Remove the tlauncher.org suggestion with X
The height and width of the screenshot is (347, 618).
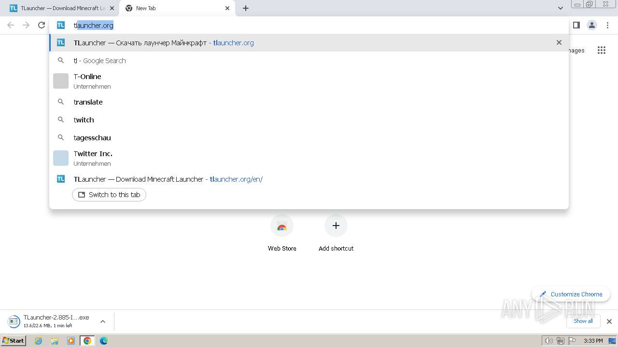pyautogui.click(x=559, y=42)
